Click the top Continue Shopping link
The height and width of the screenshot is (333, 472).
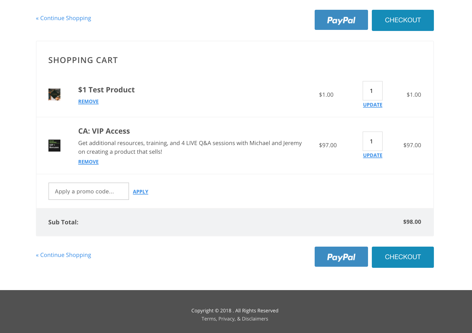pos(63,18)
